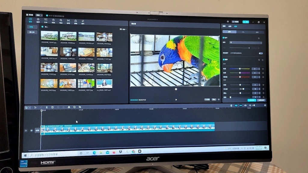Viewport: 308px width, 173px height.
Task: Click the rotate handle below the preview image
Action: [x=176, y=89]
